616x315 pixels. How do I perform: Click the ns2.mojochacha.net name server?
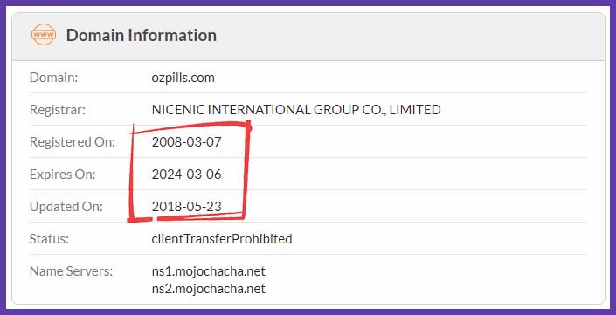coord(208,289)
